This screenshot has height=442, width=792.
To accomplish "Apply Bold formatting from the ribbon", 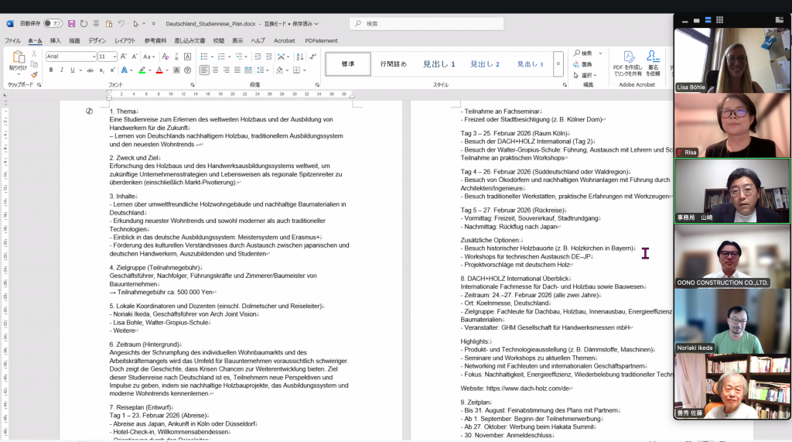I will [51, 70].
